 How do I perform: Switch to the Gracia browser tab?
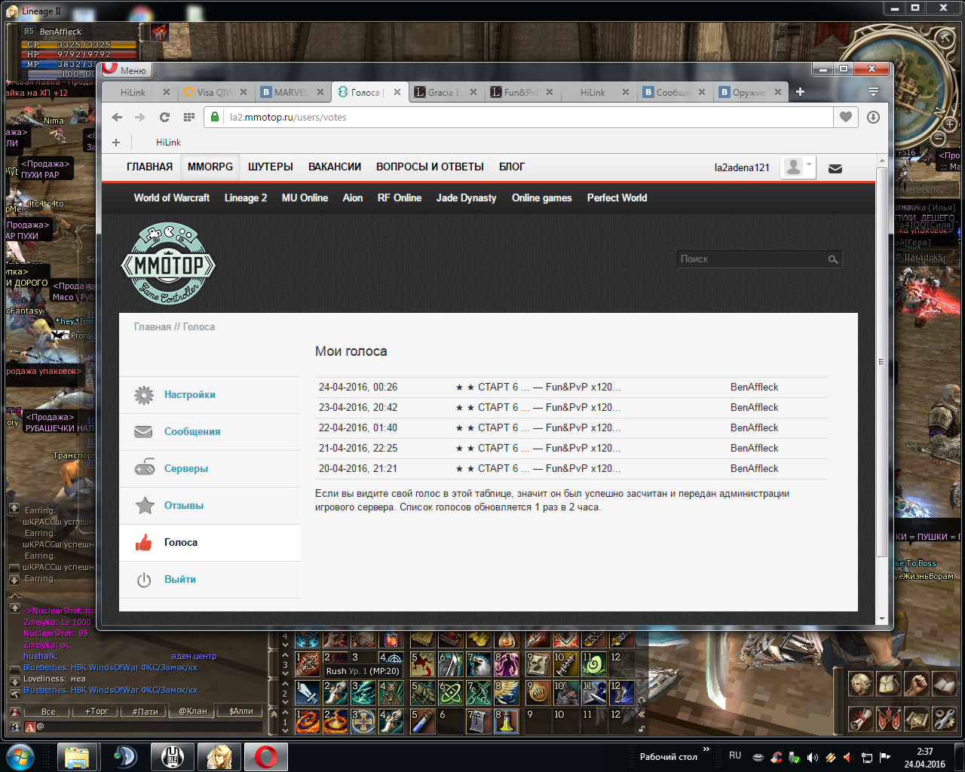(x=445, y=92)
